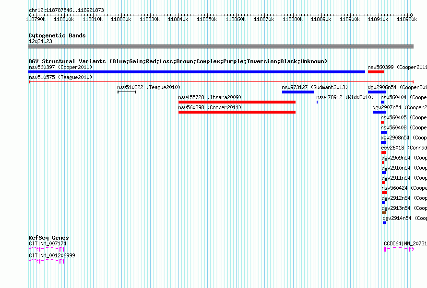Click the 118810k position on the ruler
Screen dimensions: 427x288
click(93, 19)
